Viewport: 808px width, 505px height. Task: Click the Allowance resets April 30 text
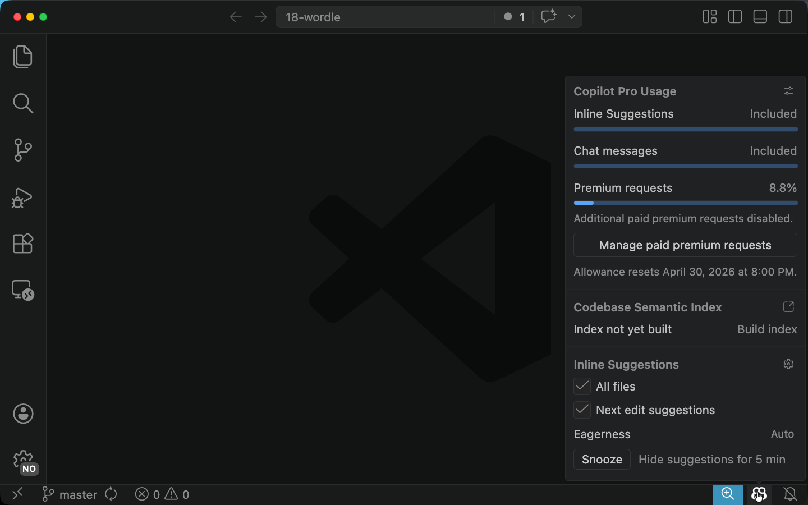[685, 272]
